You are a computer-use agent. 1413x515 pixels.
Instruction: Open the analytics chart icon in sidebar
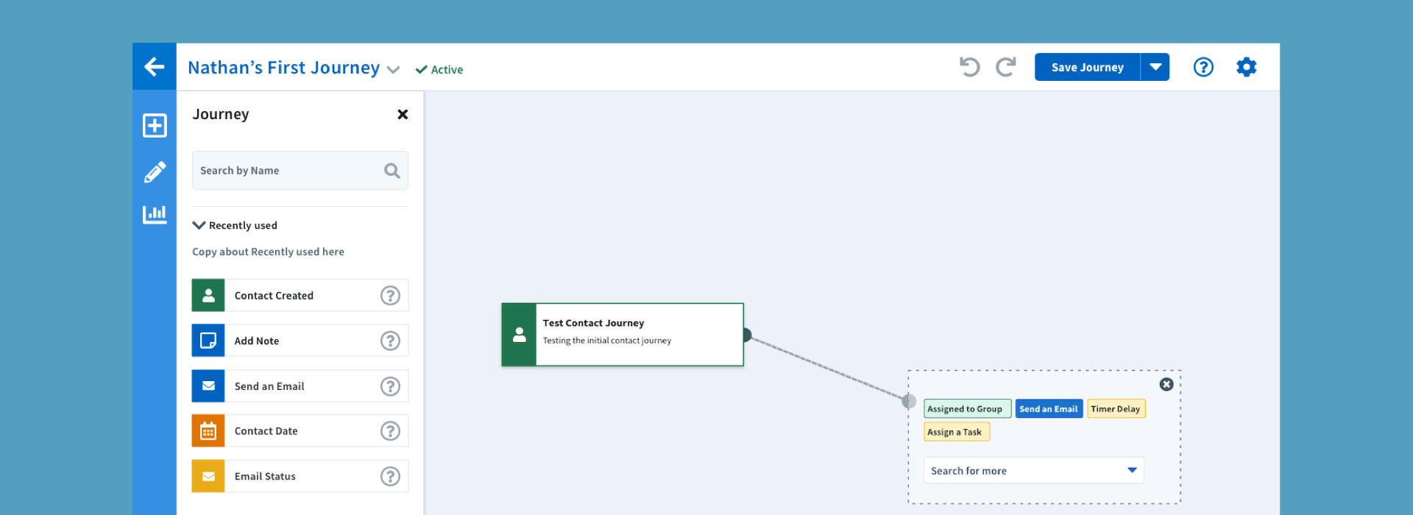coord(155,214)
